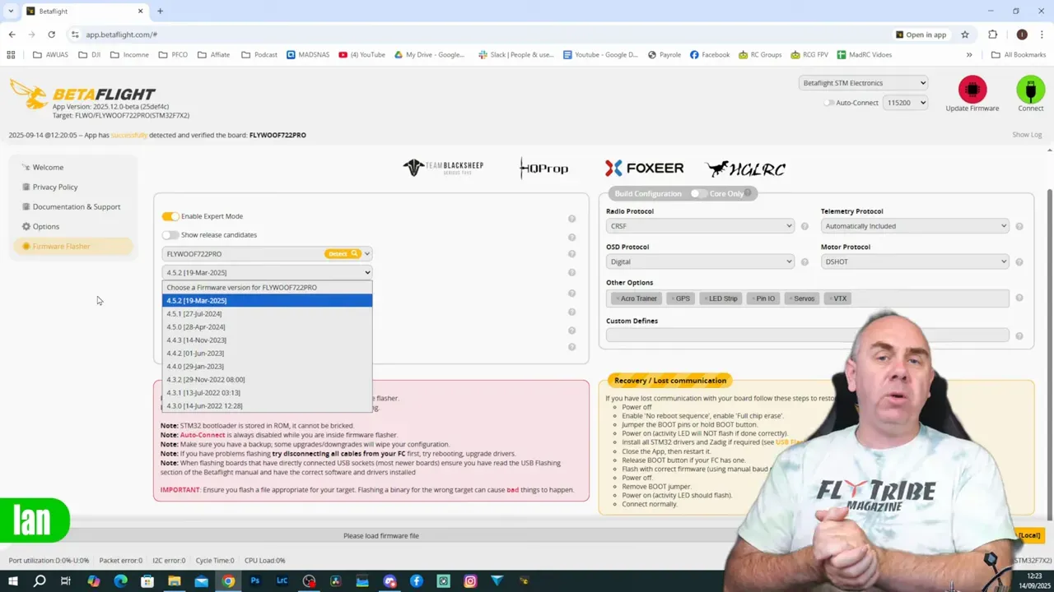Choose firmware 4.4.2 [01-Jun-2023]
This screenshot has height=592, width=1054.
coord(267,353)
